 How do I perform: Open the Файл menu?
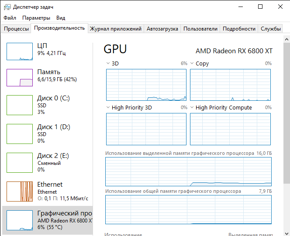coord(10,18)
